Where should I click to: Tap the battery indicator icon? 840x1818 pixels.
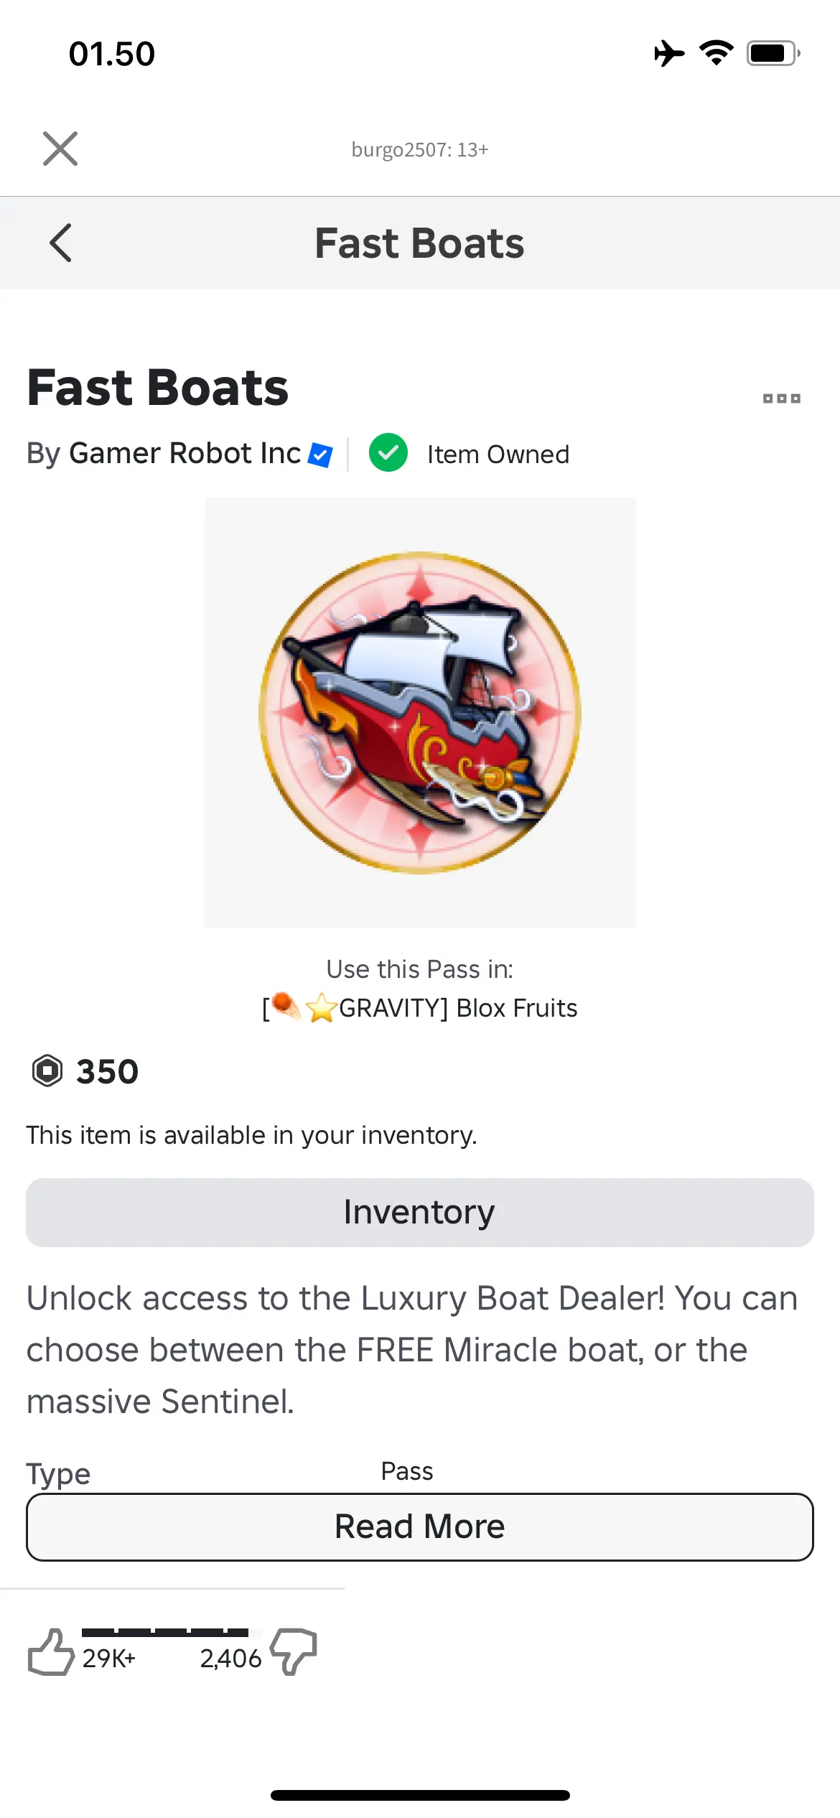[773, 54]
